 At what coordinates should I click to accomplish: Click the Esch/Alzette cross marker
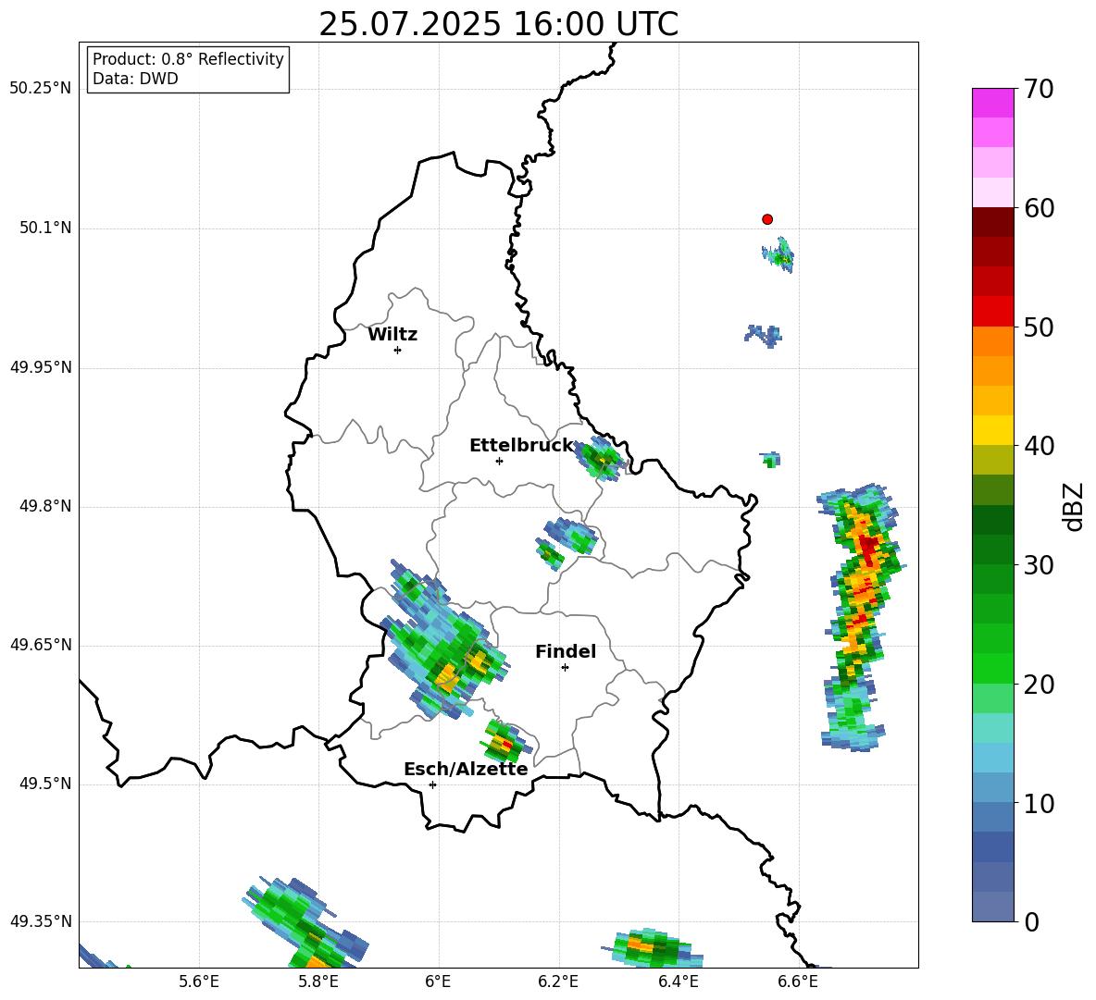point(432,784)
